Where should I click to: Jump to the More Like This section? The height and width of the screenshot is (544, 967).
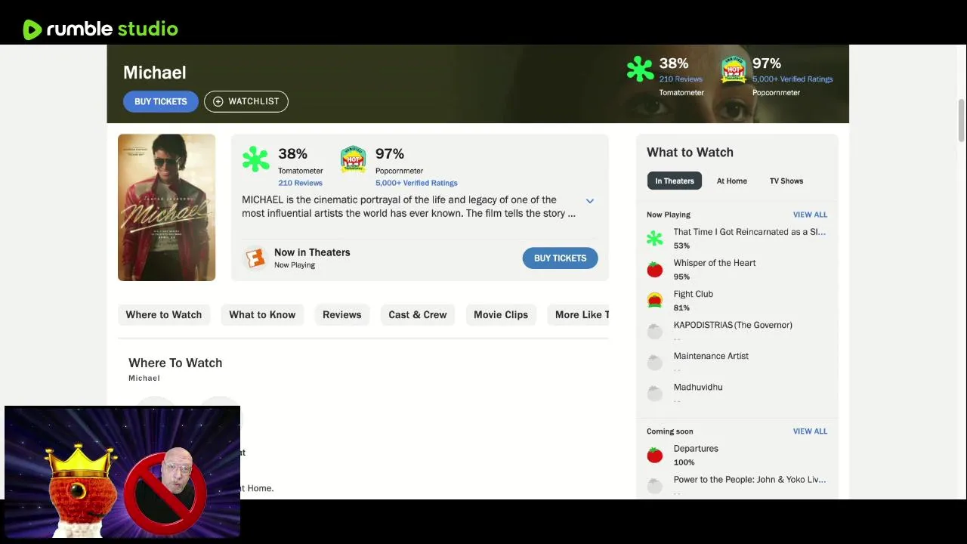coord(578,314)
